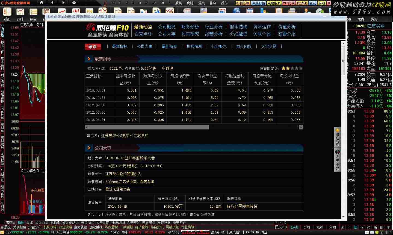This screenshot has width=393, height=235.
Task: Select the 龙虎 tab at bottom right
Action: (320, 227)
